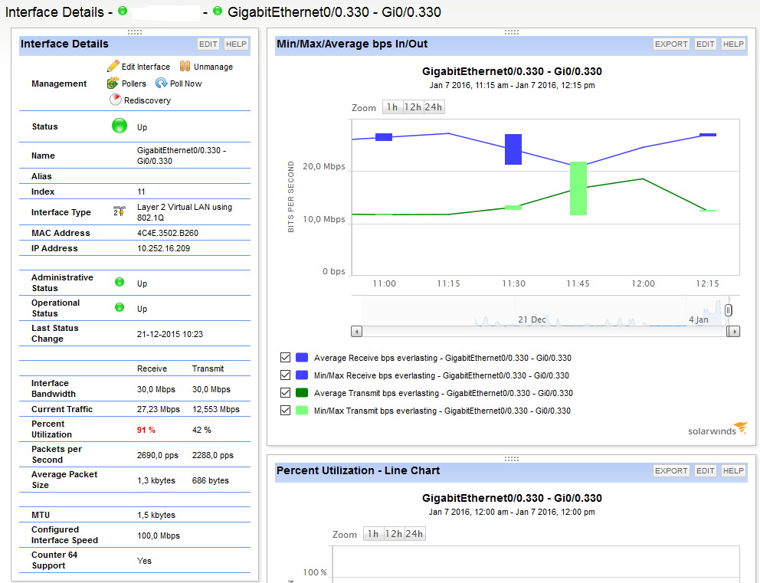Viewport: 760px width, 583px height.
Task: Click the 21 Dec marker in navigator
Action: pos(532,319)
